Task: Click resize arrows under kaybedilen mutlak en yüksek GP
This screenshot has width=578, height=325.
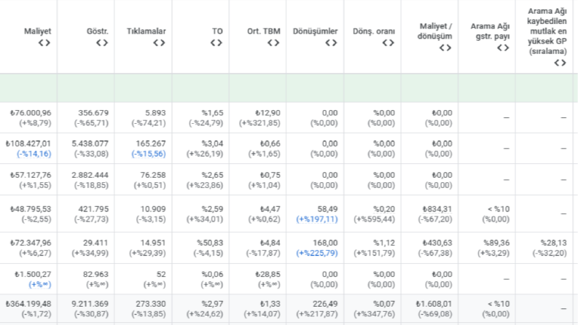Action: pyautogui.click(x=561, y=63)
